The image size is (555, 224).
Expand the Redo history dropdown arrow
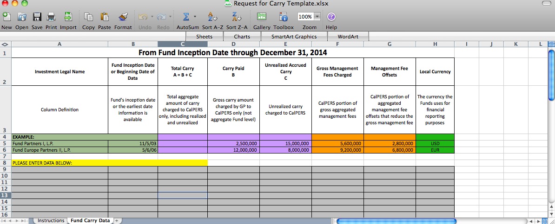pos(170,17)
